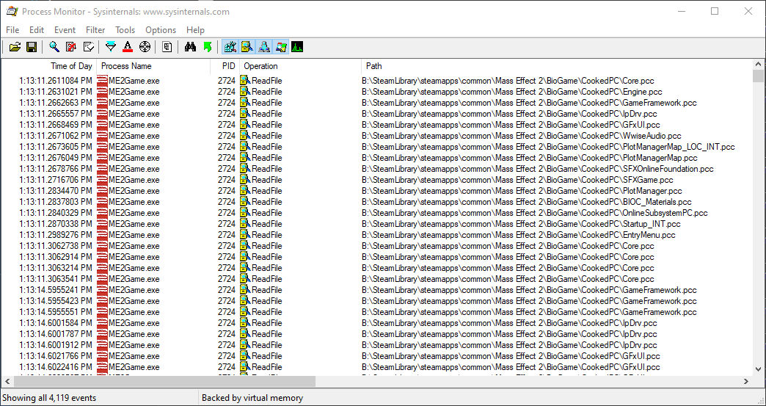Select the row with time 1:13:11.2611084 PM

click(377, 81)
